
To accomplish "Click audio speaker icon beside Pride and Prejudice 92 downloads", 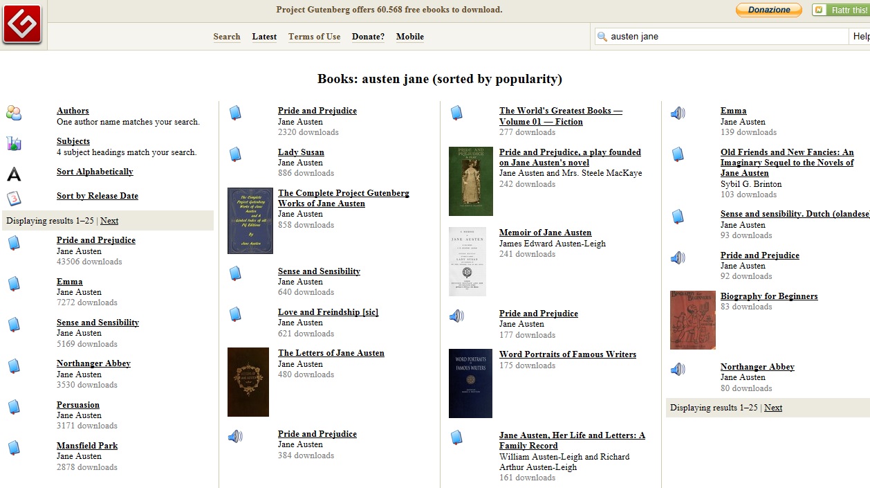I will 678,257.
